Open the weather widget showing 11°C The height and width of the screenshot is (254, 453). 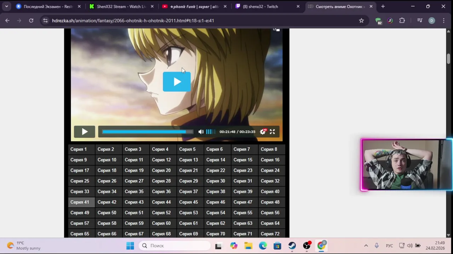[24, 246]
